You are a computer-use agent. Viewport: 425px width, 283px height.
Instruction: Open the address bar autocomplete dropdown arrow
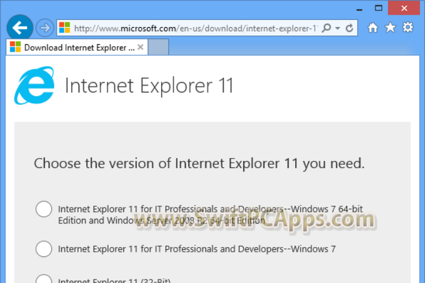coord(338,28)
